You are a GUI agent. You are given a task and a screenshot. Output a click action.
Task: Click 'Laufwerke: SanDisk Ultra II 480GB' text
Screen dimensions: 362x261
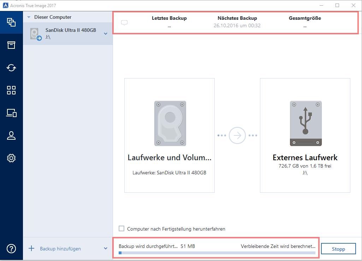point(170,173)
